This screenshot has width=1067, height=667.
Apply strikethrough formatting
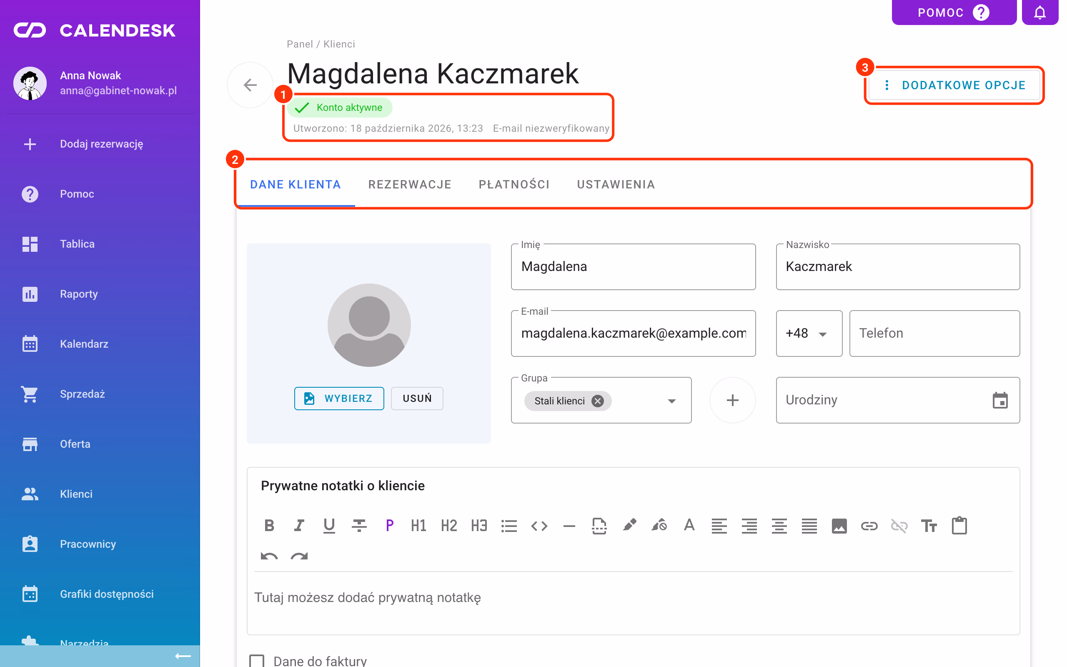[x=359, y=526]
